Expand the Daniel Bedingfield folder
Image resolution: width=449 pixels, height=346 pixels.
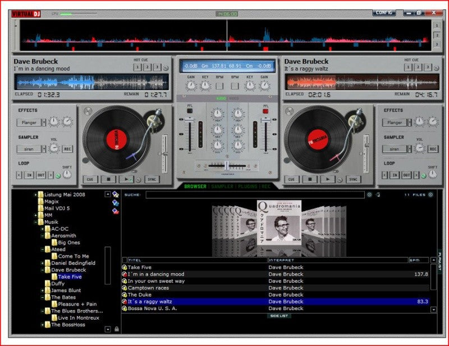(43, 263)
